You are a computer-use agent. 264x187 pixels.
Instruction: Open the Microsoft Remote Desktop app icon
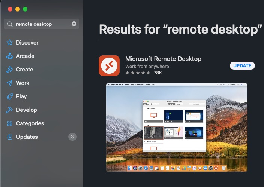[x=109, y=65]
